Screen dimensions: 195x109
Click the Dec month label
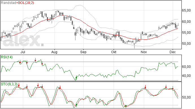pyautogui.click(x=173, y=52)
